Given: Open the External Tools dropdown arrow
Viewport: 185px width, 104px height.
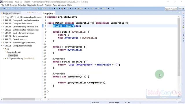Looking at the screenshot, I should pos(65,9).
